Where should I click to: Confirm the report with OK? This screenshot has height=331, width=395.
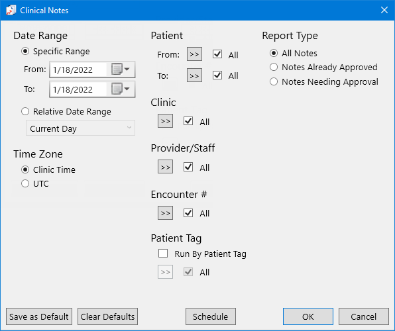coord(308,316)
